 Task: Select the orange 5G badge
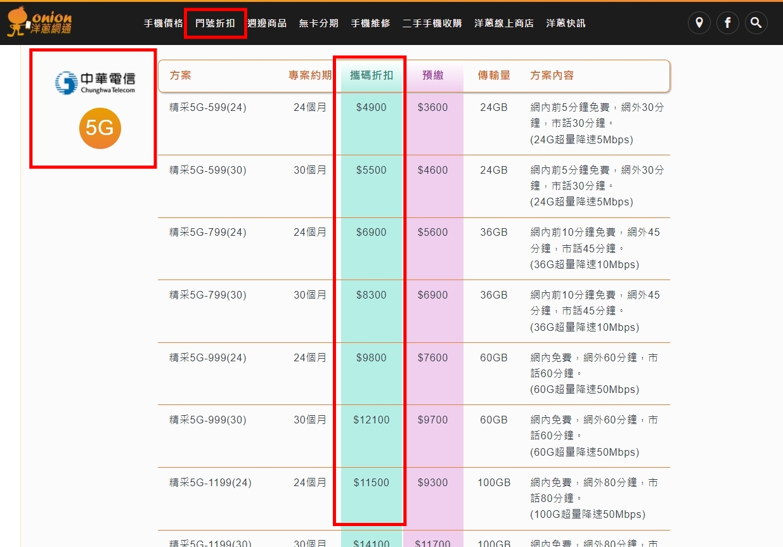coord(100,129)
